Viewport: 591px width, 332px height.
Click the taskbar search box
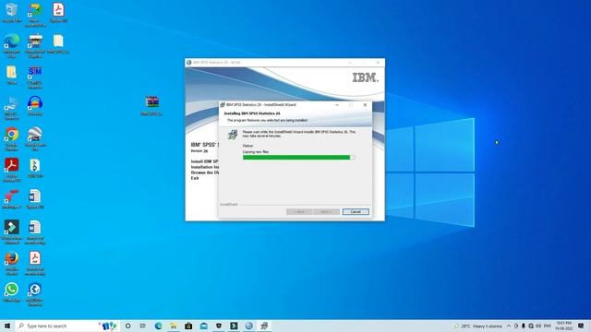tap(67, 326)
